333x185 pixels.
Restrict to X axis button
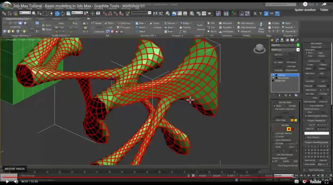pyautogui.click(x=255, y=14)
